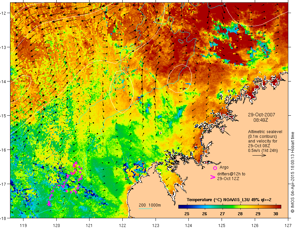Click the 0.5m/s velocity reference arrow
The width and height of the screenshot is (295, 228).
(x=259, y=155)
